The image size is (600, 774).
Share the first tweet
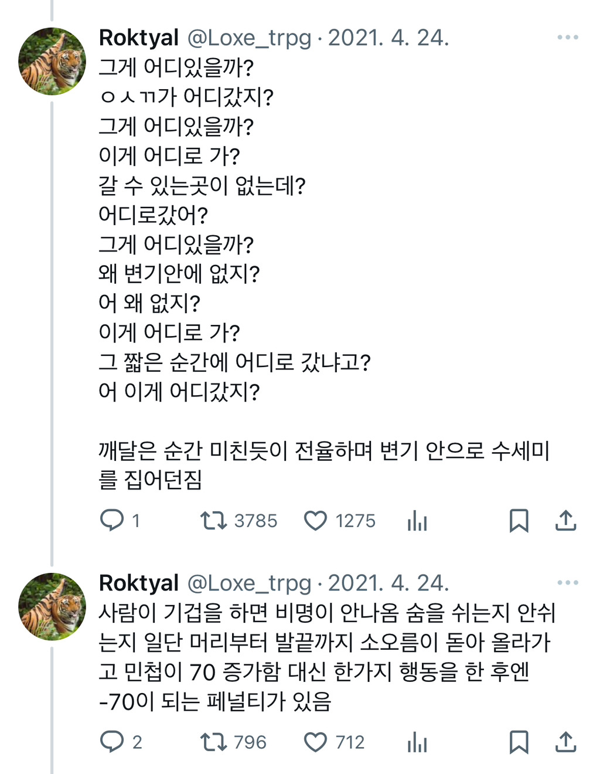coord(565,520)
